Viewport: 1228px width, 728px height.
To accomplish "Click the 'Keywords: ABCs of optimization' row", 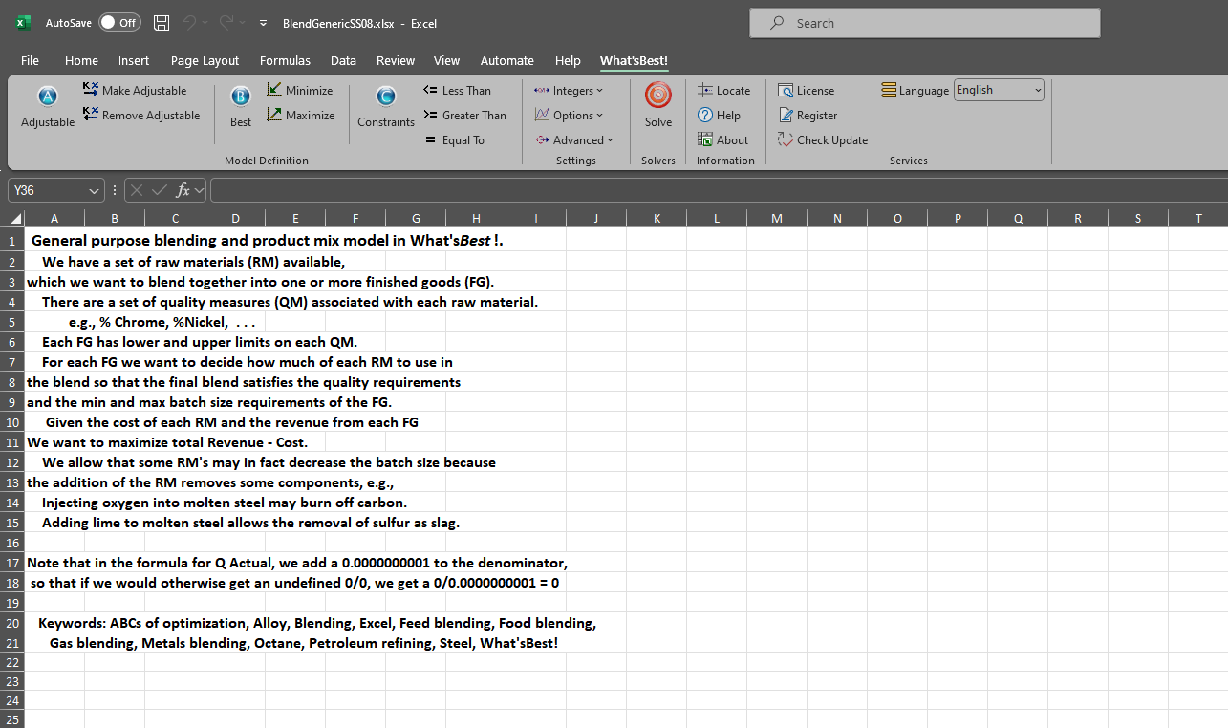I will point(317,622).
